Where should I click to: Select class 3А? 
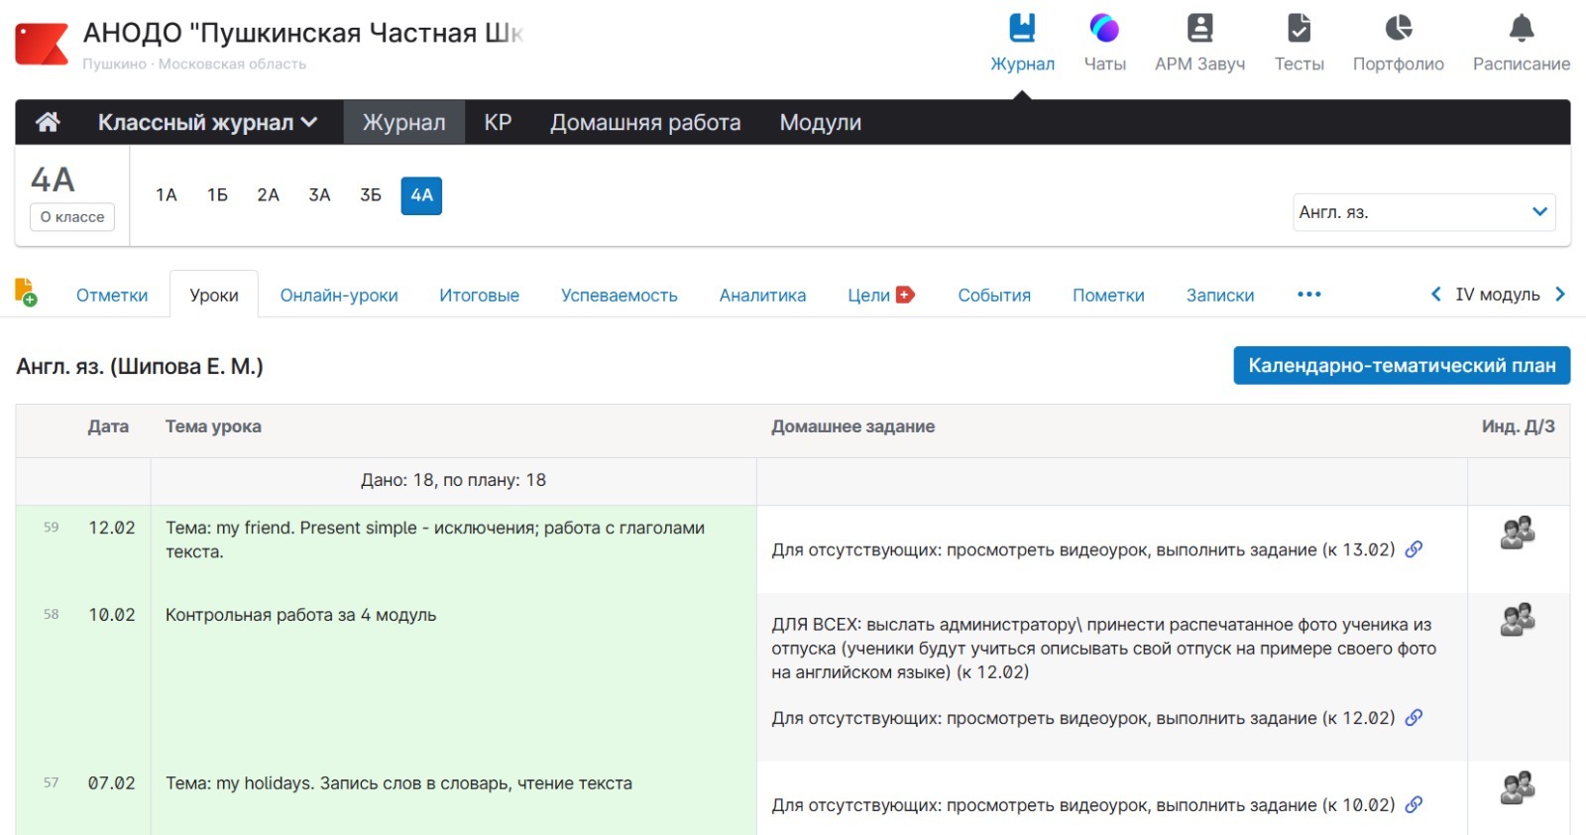[x=319, y=195]
